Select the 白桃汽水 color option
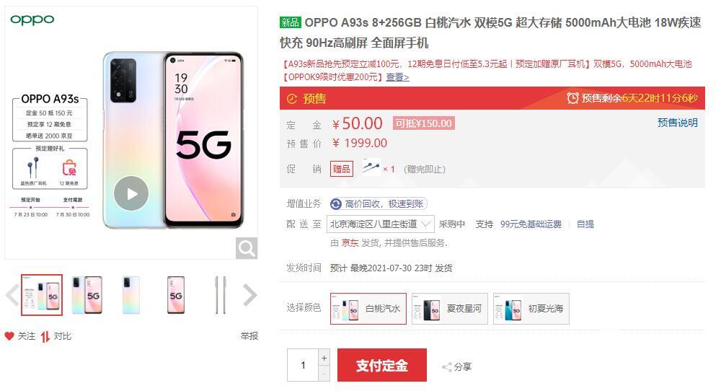Viewport: 721px width, 391px height. tap(368, 309)
